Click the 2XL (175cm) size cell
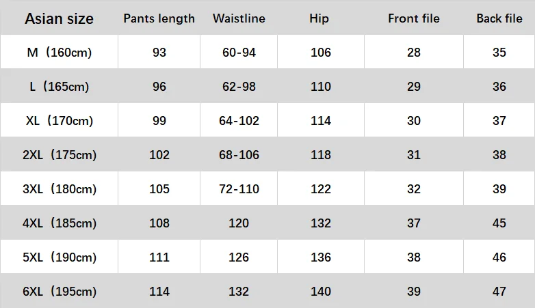The image size is (535, 308). pyautogui.click(x=60, y=154)
